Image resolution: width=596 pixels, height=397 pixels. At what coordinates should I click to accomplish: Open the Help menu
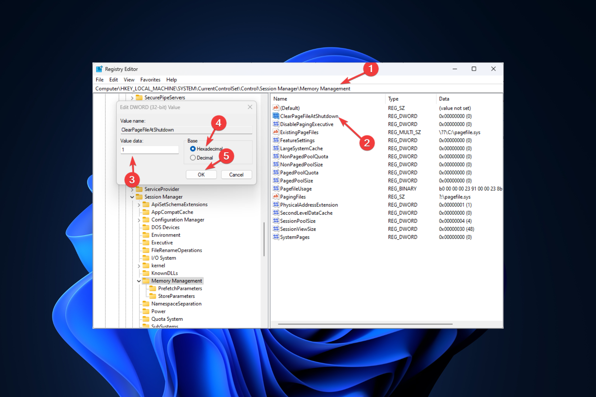(171, 80)
